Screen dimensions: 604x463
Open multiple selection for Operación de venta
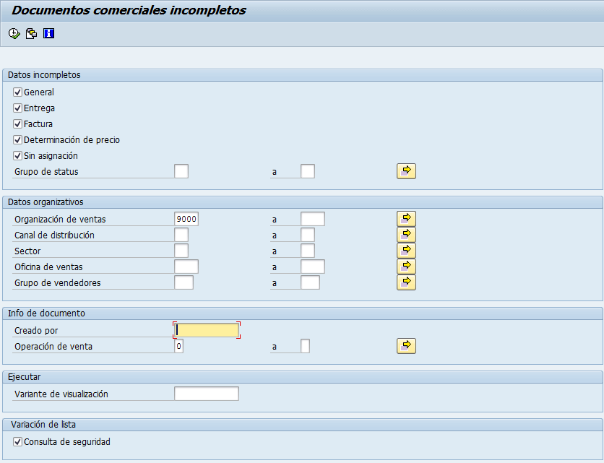406,346
